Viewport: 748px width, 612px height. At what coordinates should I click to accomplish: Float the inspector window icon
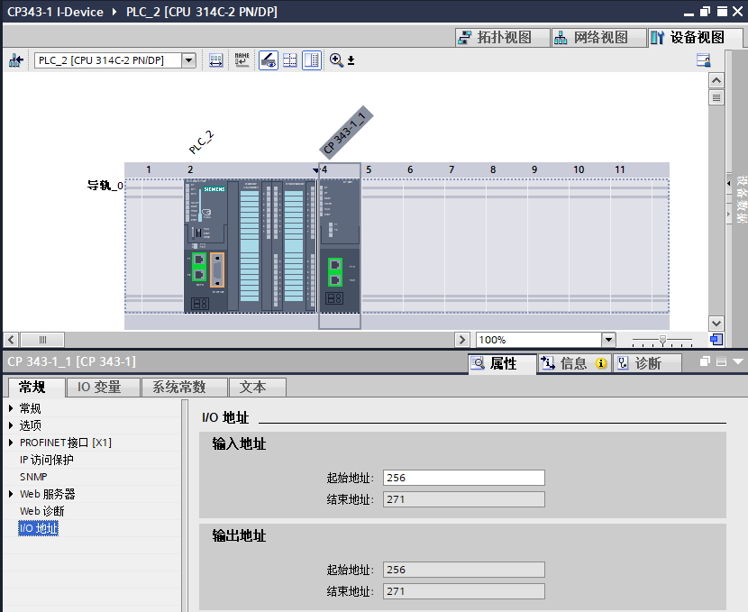pos(705,361)
